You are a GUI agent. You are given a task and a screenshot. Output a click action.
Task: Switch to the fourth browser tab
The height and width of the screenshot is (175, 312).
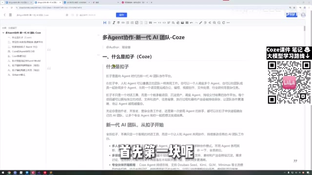tap(105, 2)
